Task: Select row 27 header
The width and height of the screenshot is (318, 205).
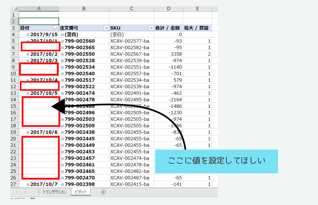Action: [x=14, y=184]
